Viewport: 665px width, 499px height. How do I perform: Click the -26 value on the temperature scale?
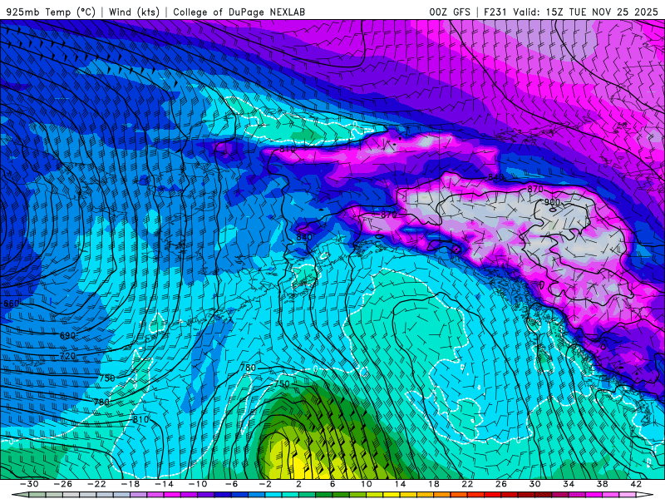pyautogui.click(x=63, y=484)
